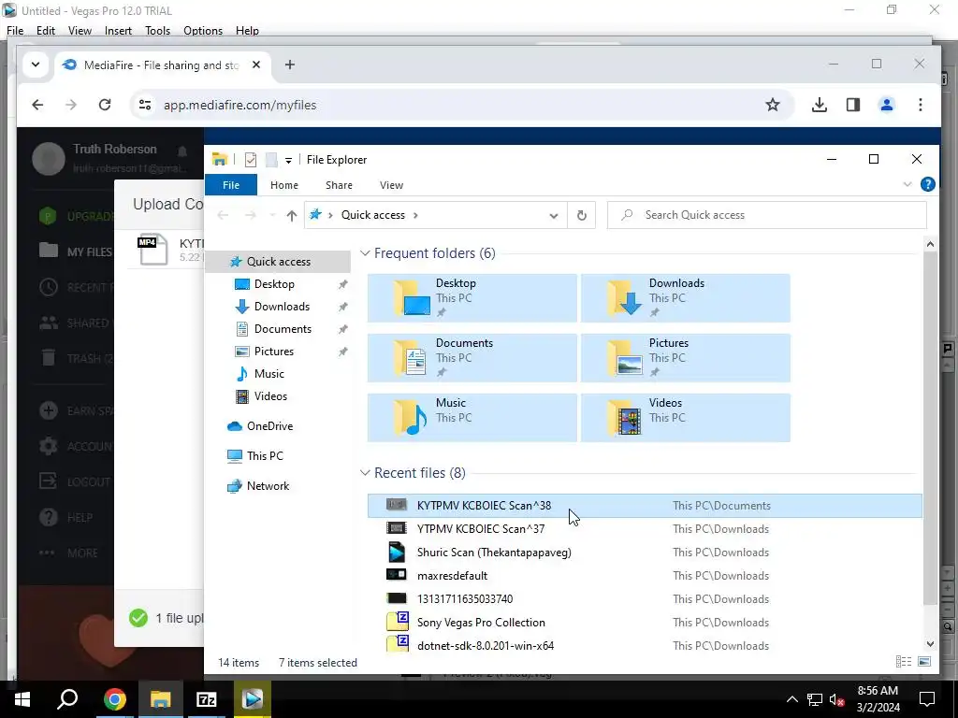Select the Music frequent folder tile
Viewport: 958px width, 718px height.
coord(472,418)
